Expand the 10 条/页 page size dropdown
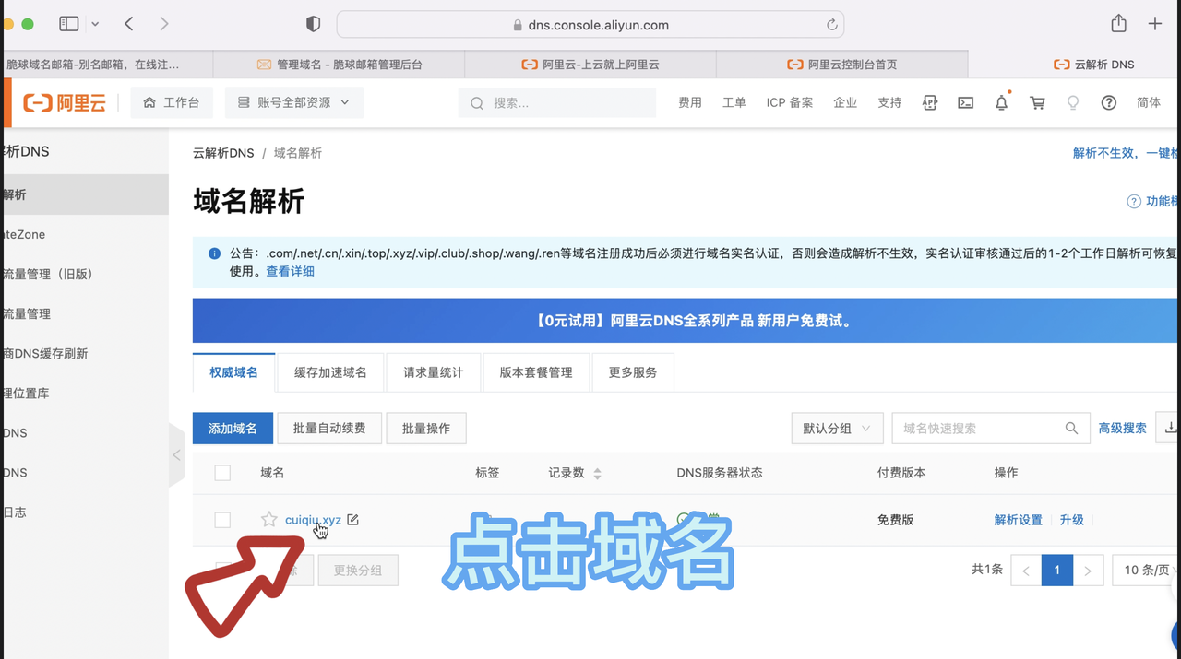 point(1147,571)
